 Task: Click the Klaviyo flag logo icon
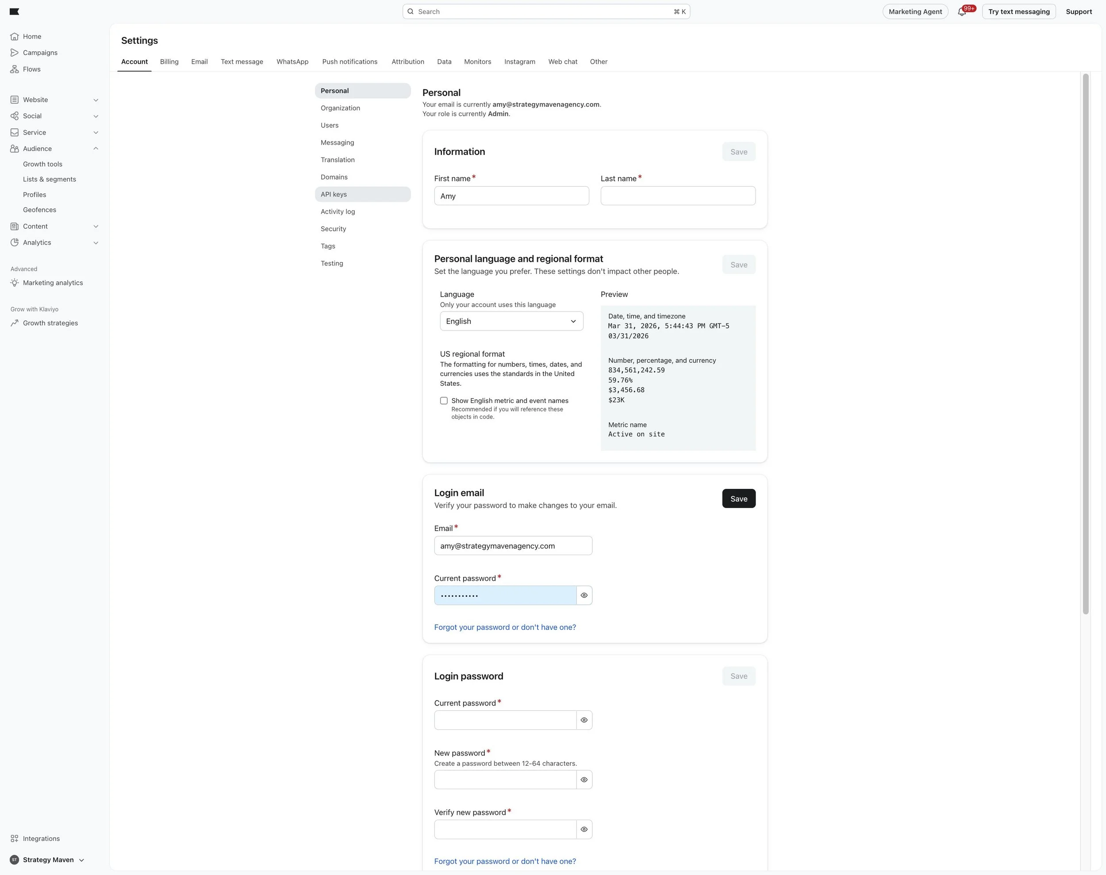click(x=14, y=12)
